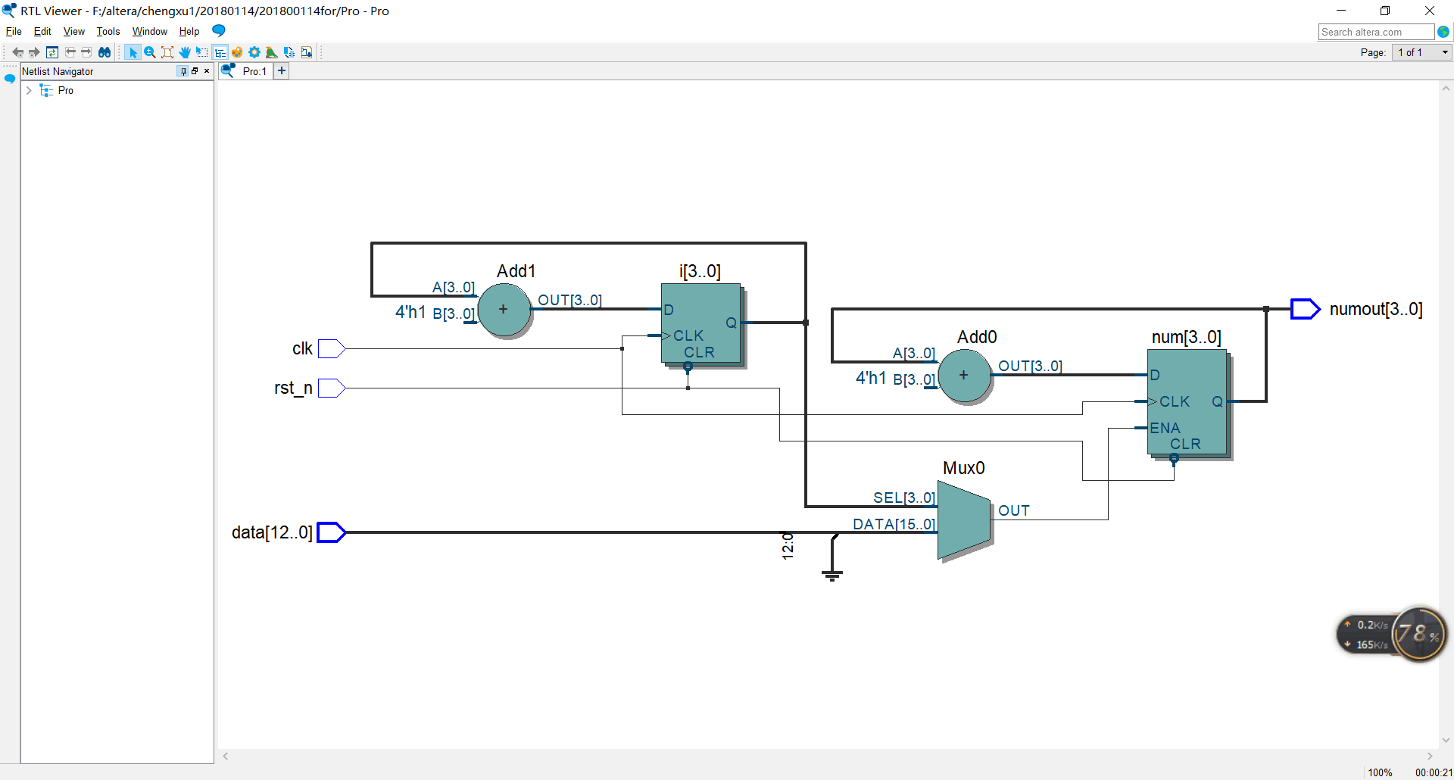Go to the next page icon
The width and height of the screenshot is (1454, 780).
pyautogui.click(x=86, y=52)
